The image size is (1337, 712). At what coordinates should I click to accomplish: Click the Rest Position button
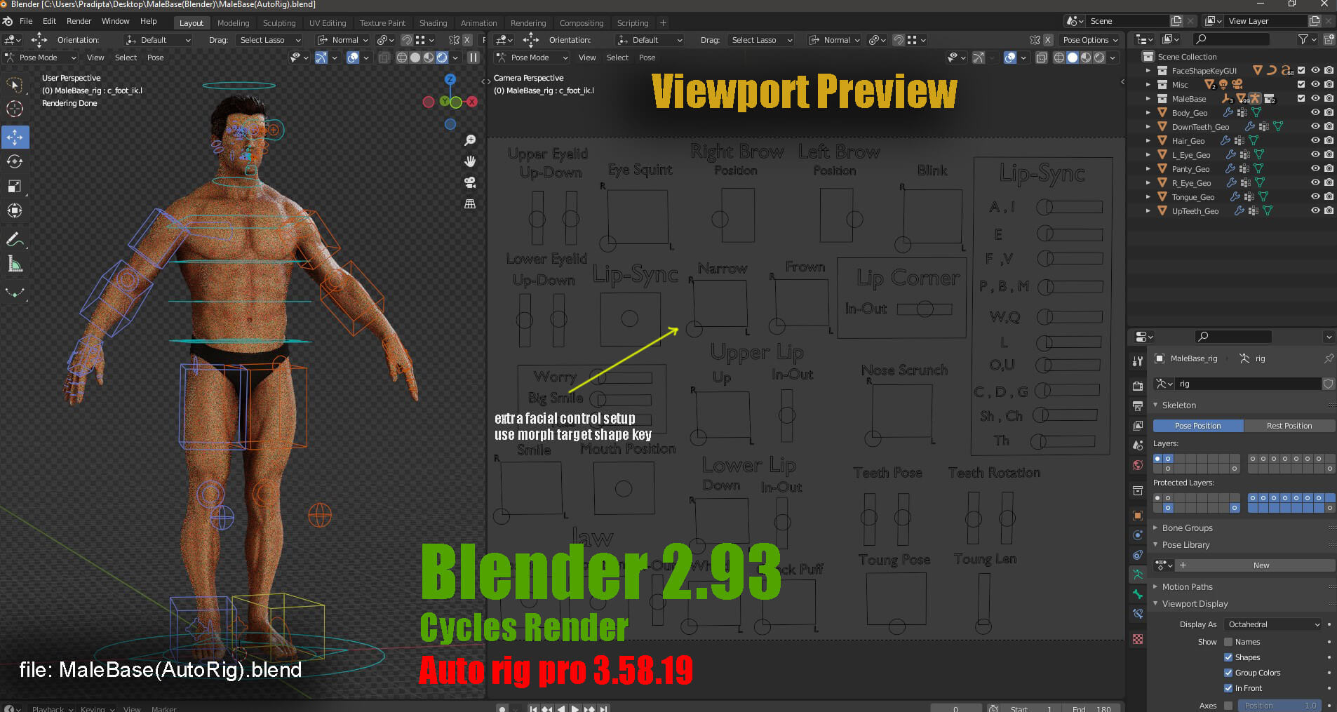pos(1289,426)
